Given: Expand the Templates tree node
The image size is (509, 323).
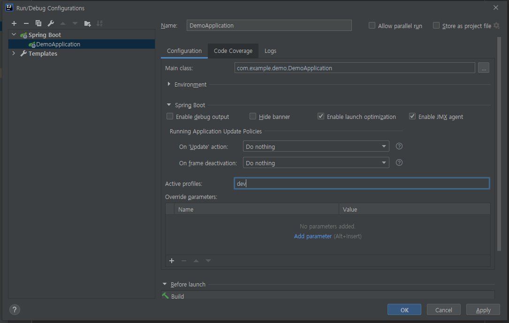Looking at the screenshot, I should coord(14,53).
